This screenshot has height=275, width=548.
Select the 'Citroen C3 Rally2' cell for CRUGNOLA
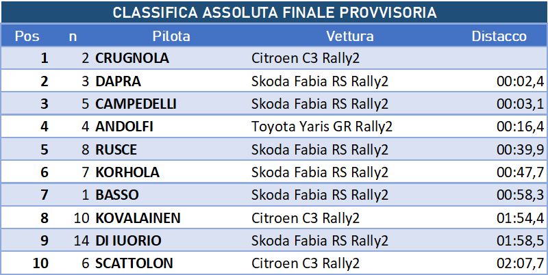click(x=306, y=59)
